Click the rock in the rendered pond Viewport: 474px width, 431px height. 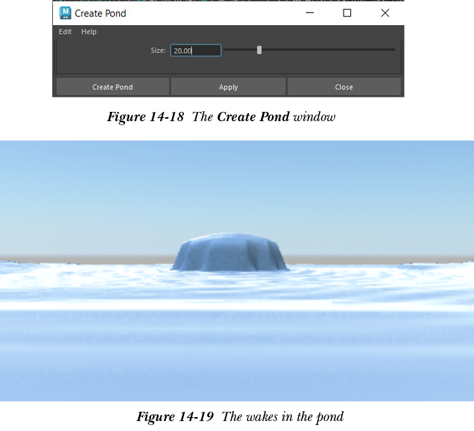[230, 254]
